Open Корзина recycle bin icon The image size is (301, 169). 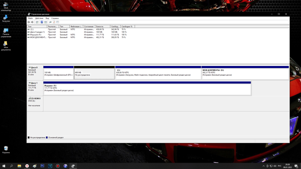click(x=6, y=149)
